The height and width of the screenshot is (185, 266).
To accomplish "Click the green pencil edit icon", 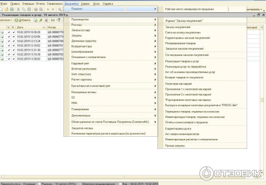I will (41, 20).
